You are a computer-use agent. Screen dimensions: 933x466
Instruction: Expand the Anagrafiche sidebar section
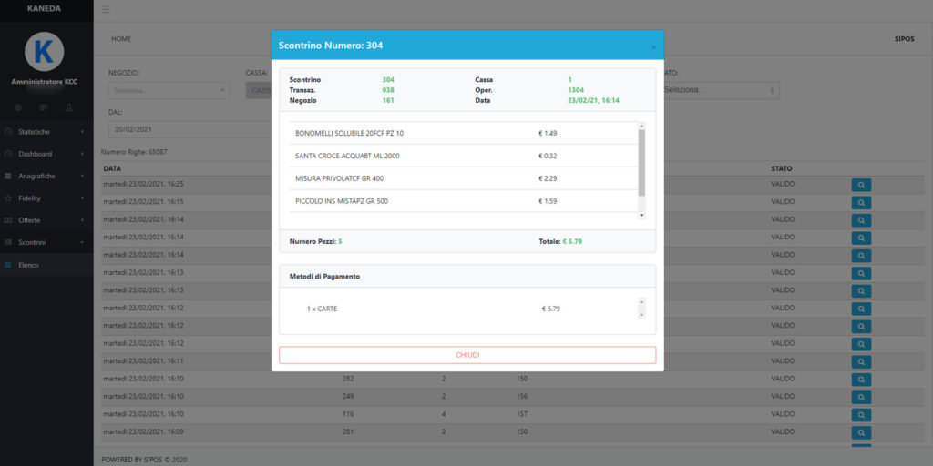pyautogui.click(x=46, y=176)
